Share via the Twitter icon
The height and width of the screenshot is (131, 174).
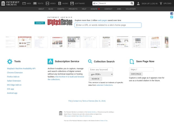tap(172, 17)
